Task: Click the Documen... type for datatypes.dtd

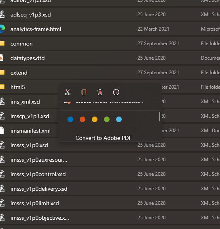Action: tap(210, 58)
